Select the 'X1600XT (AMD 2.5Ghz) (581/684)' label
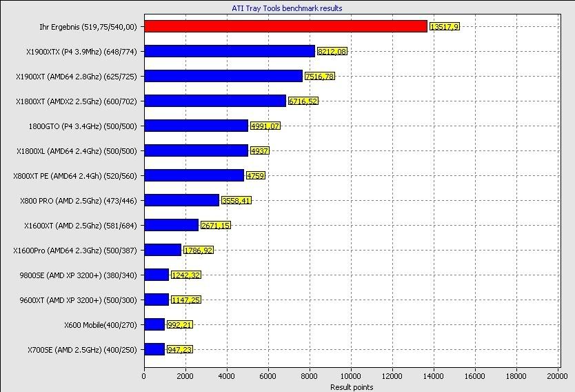Image resolution: width=575 pixels, height=392 pixels. coord(81,226)
